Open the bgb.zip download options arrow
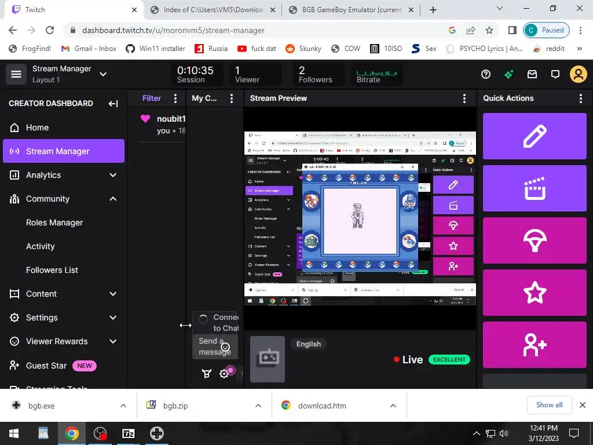 (x=258, y=406)
